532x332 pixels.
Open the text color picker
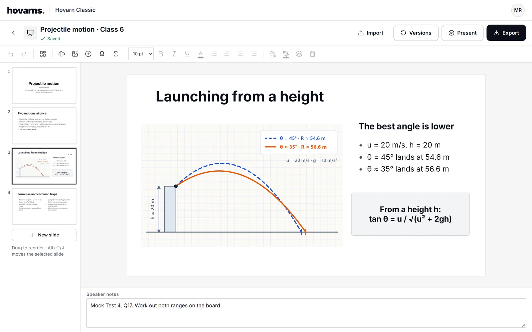[x=200, y=54]
